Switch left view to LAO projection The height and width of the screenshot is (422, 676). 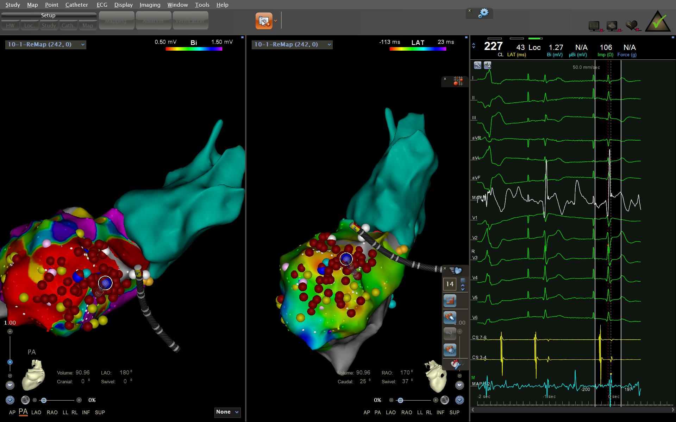pos(36,412)
